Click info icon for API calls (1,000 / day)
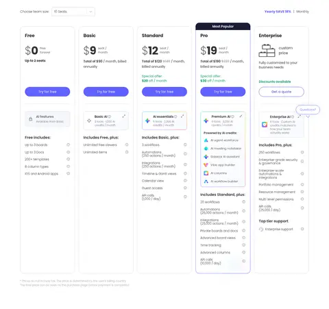Screen dimensions: 329x309 185,197
